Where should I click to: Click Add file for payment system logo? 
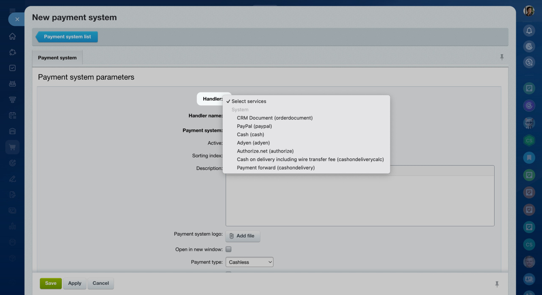pyautogui.click(x=243, y=236)
